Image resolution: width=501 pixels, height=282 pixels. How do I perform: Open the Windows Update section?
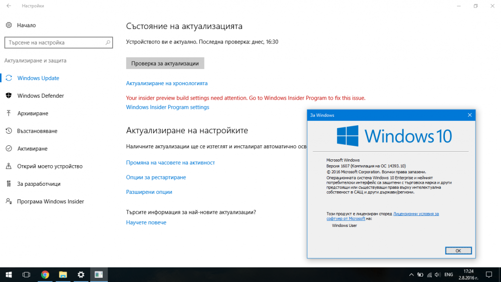38,78
